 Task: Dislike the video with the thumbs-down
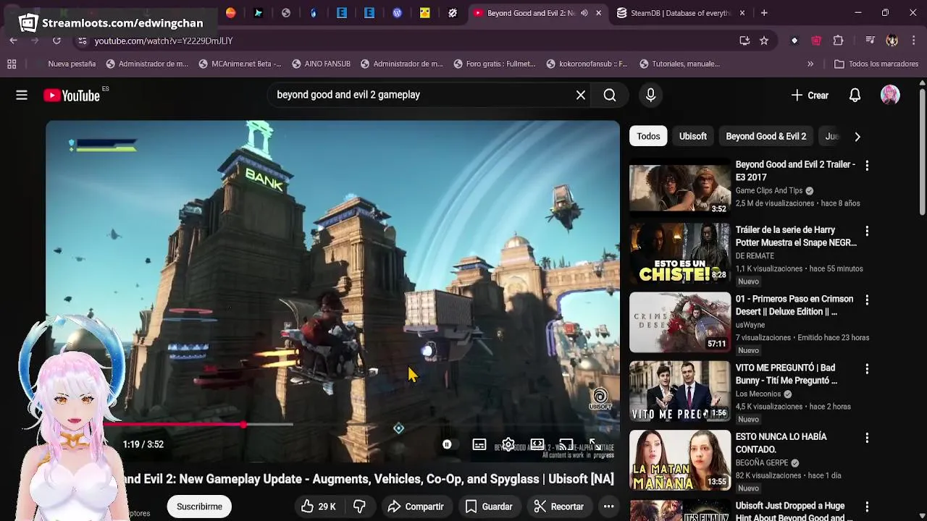point(360,507)
